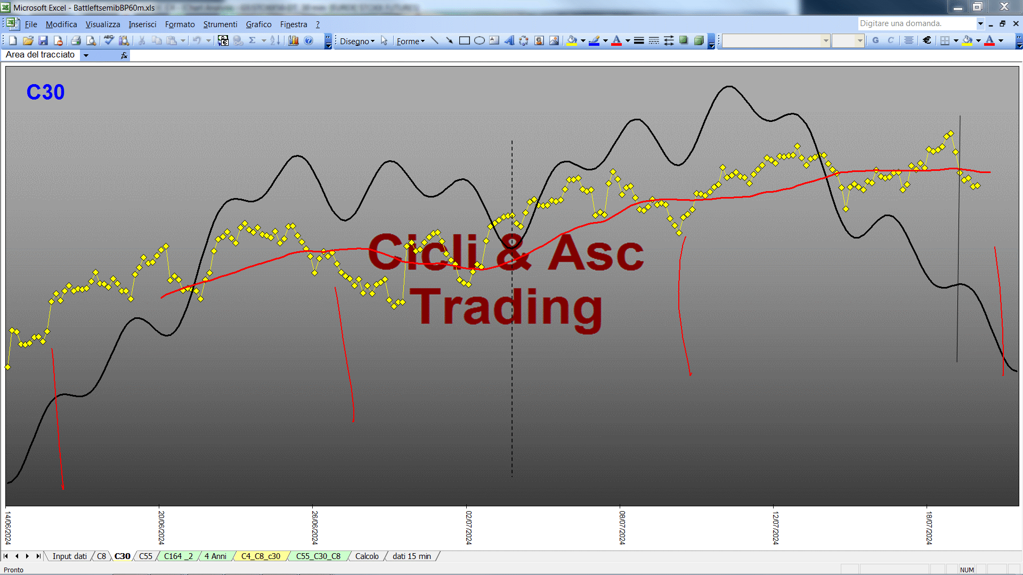The image size is (1023, 575).
Task: Select the Arrow drawing tool
Action: pos(450,41)
